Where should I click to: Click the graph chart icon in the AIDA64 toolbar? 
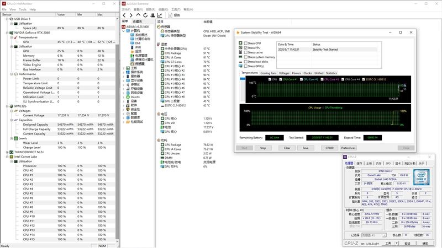coord(160,15)
